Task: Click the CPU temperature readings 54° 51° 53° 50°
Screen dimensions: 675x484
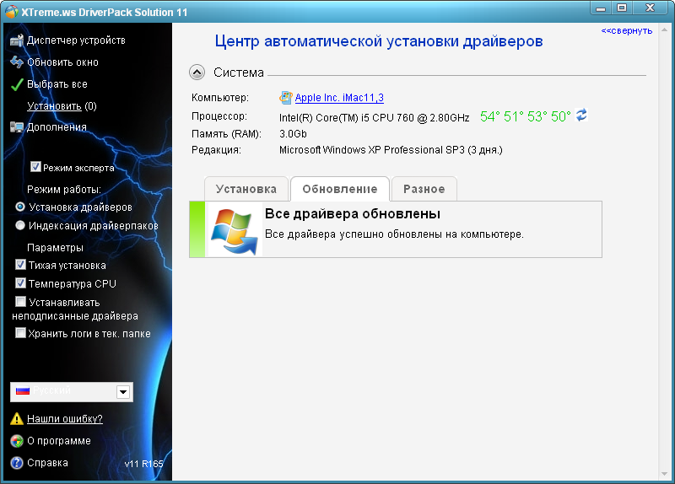Action: [x=525, y=116]
